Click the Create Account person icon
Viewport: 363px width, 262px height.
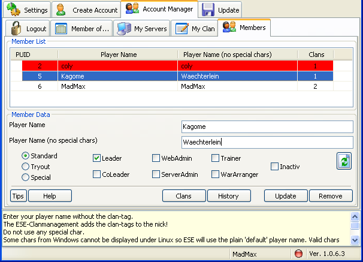tap(60, 10)
